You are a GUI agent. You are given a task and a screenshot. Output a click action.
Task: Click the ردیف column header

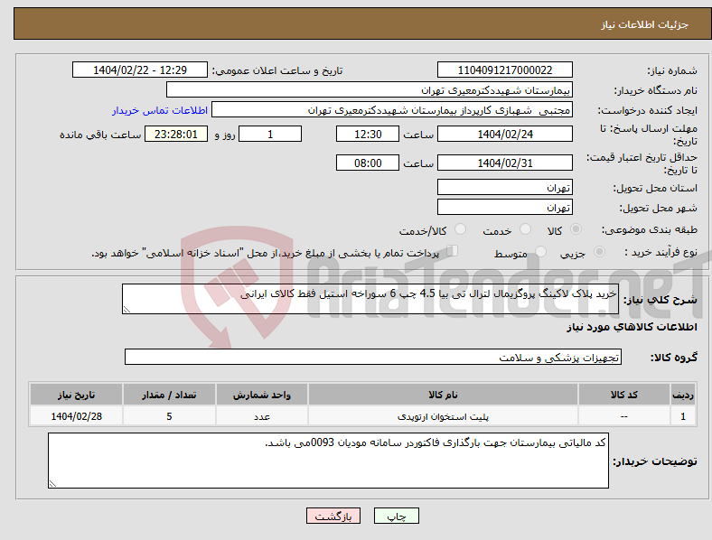point(683,395)
